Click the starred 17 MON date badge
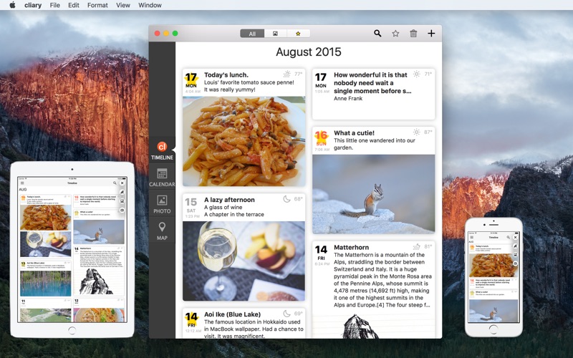Screen dimensions: 573x358 tap(191, 79)
